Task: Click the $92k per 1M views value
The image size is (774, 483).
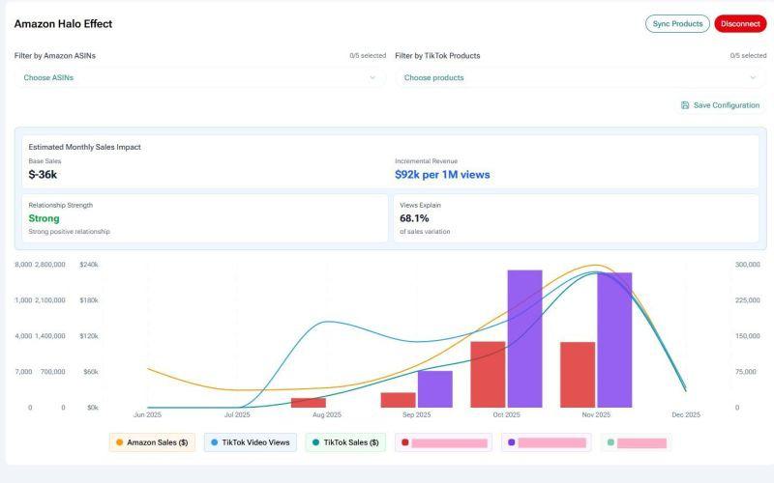Action: click(x=442, y=175)
